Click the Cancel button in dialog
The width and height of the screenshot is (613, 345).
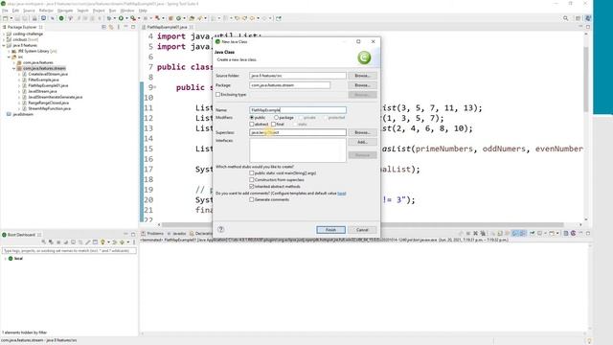click(x=362, y=230)
